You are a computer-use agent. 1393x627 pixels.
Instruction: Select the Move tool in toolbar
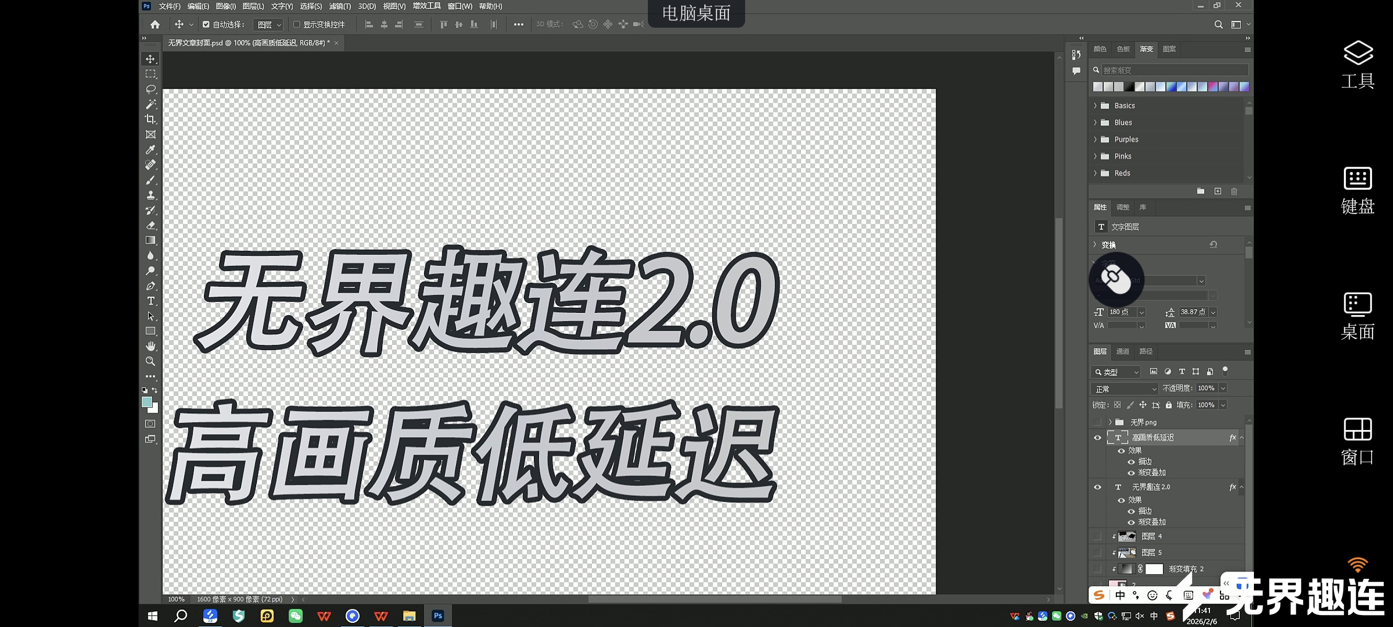point(150,59)
